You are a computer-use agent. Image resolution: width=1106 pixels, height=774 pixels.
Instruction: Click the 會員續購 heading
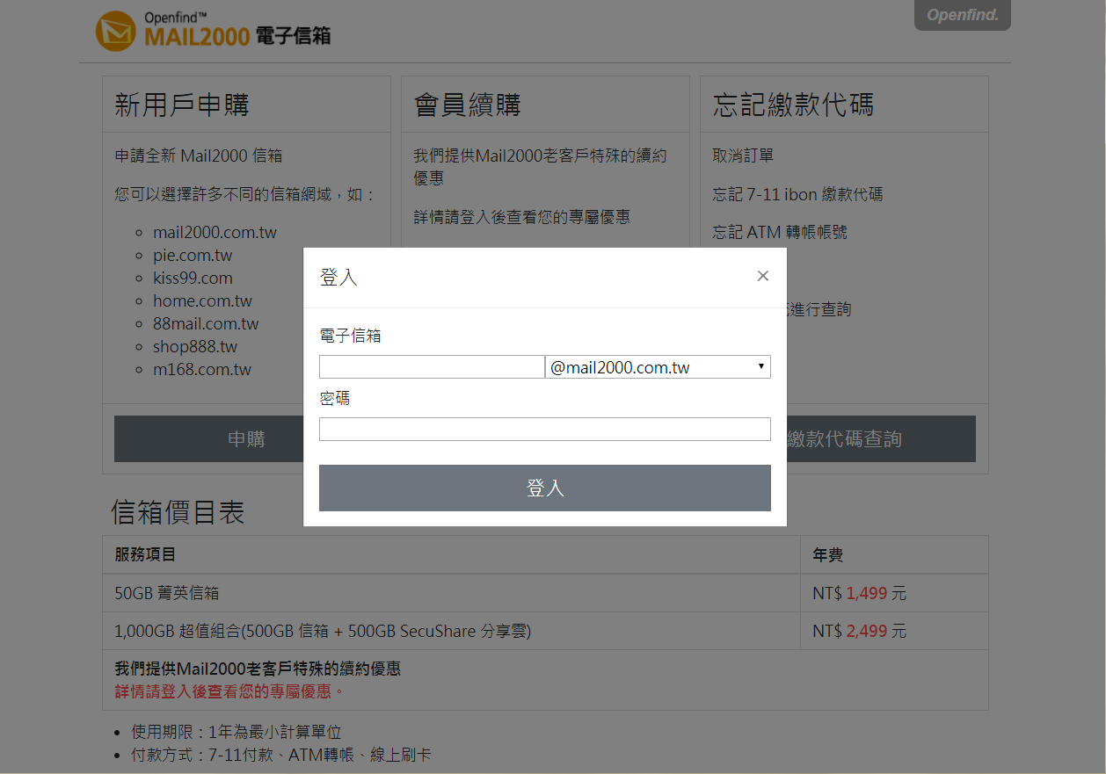tap(468, 105)
